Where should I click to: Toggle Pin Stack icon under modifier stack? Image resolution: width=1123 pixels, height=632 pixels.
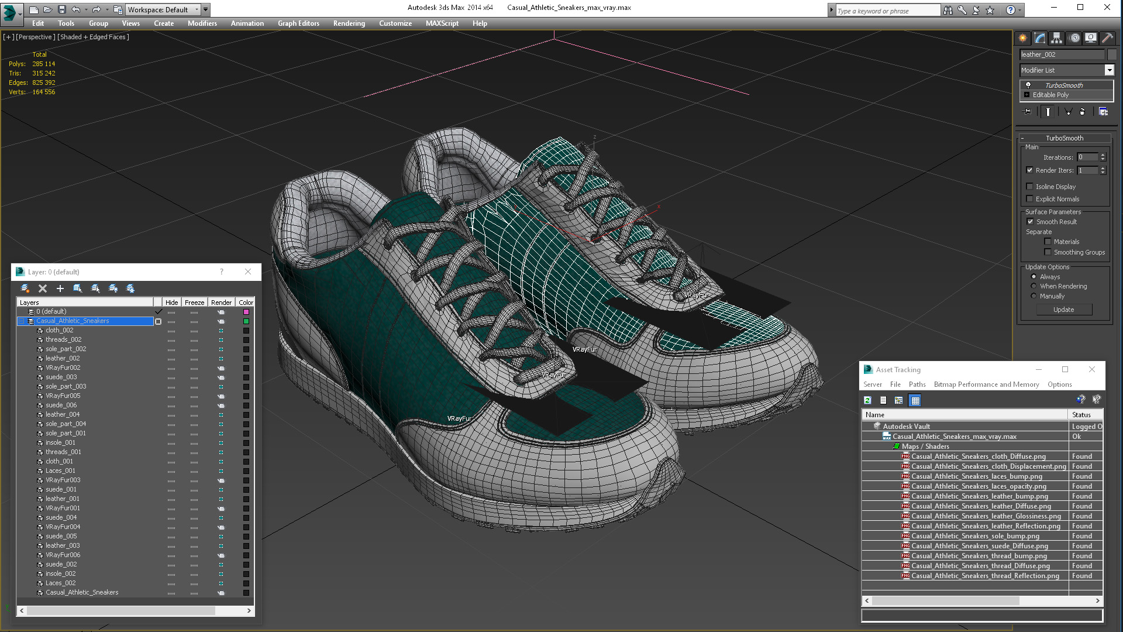pos(1027,112)
